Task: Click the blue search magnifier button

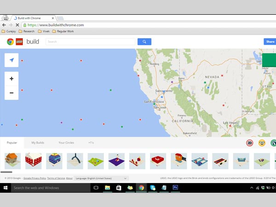Action: point(144,41)
